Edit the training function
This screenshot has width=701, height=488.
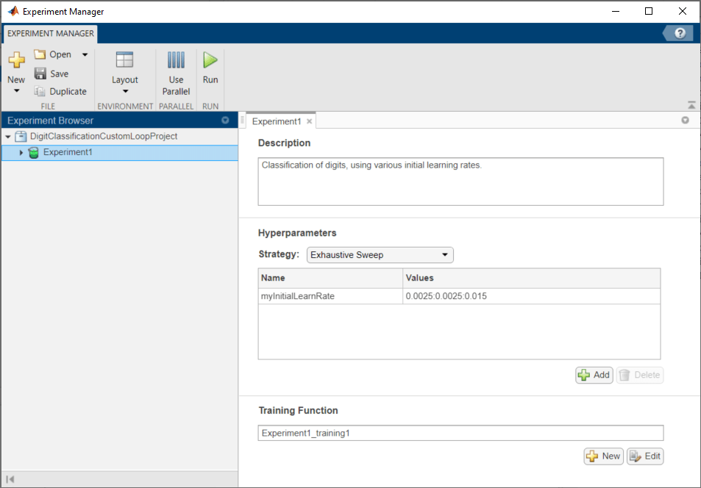point(645,456)
